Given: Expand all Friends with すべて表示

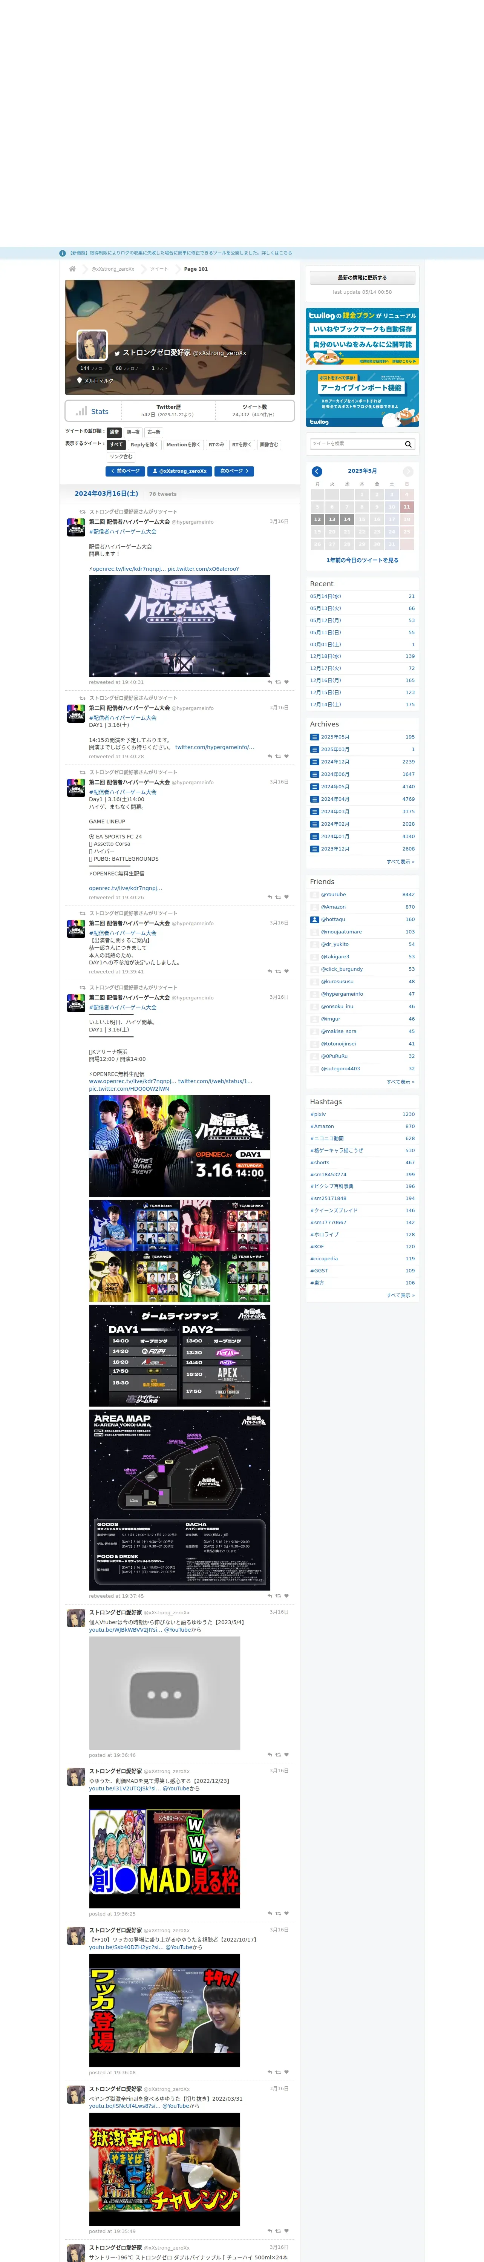Looking at the screenshot, I should click(401, 1082).
